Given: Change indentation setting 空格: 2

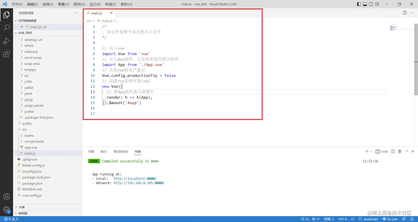Looking at the screenshot, I should click(x=329, y=219).
